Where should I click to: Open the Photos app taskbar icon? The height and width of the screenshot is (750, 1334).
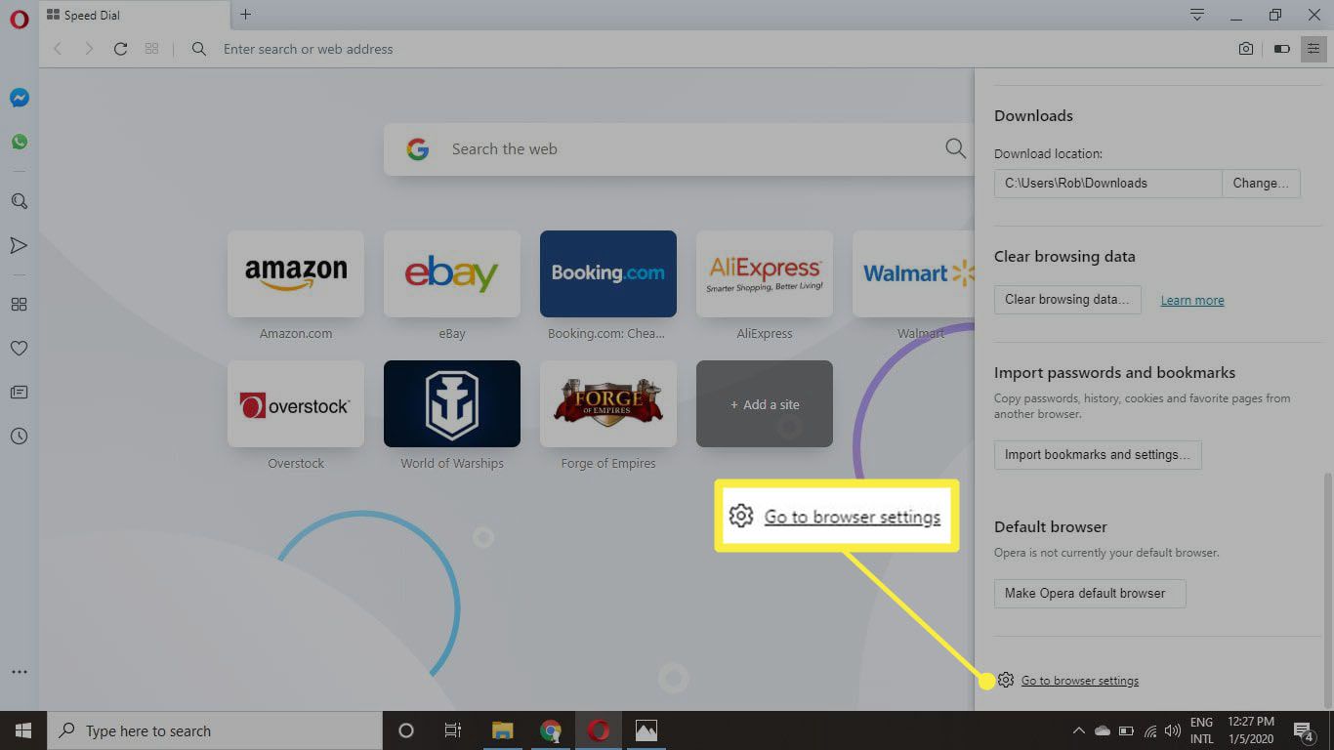[x=646, y=730]
